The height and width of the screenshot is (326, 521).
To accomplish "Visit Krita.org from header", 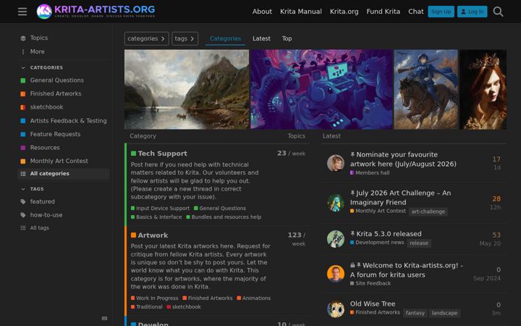I will 344,12.
